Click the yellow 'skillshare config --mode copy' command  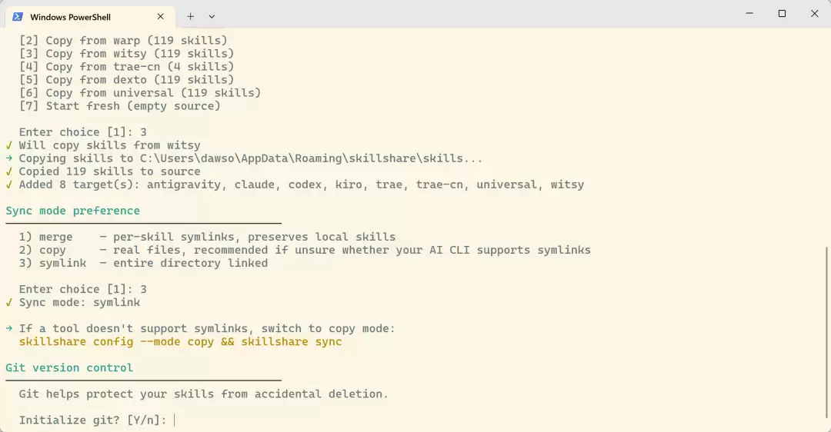(x=180, y=342)
